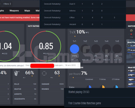Click the Office map name cell
Viewport: 135px width, 108px height.
click(72, 17)
